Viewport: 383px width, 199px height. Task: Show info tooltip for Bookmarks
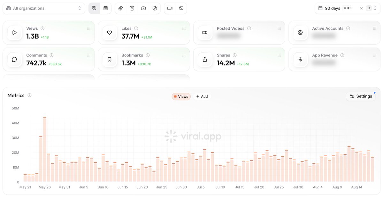coord(148,55)
